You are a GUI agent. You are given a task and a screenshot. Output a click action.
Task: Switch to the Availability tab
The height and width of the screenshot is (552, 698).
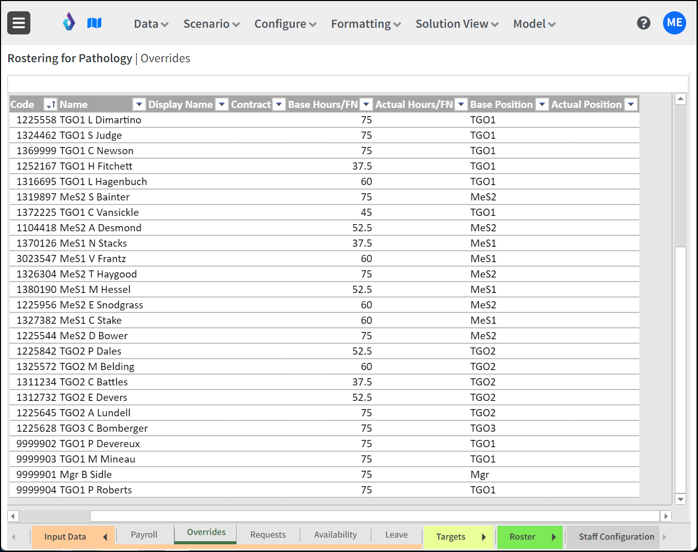pos(335,535)
